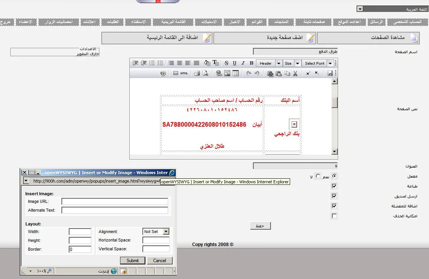Open the editor help question mark
This screenshot has height=279, width=429.
point(163,73)
